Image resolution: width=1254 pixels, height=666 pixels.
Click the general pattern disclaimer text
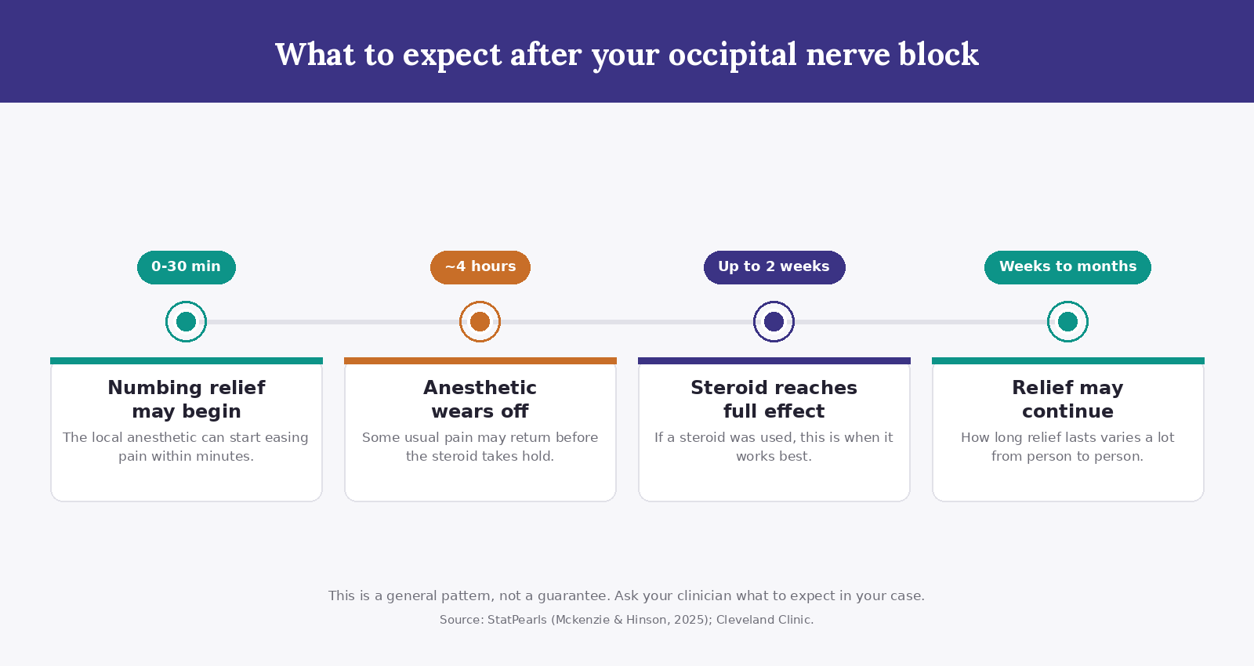pyautogui.click(x=627, y=595)
